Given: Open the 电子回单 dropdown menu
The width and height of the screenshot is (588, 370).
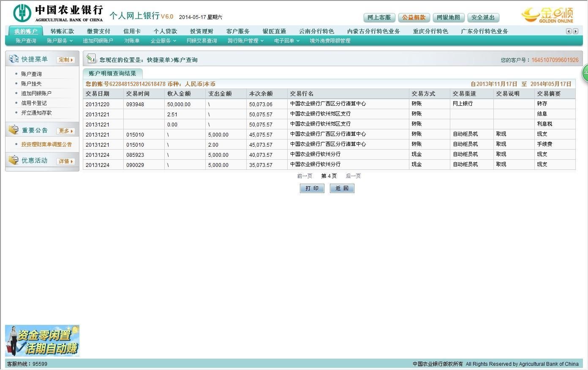Looking at the screenshot, I should [x=286, y=41].
